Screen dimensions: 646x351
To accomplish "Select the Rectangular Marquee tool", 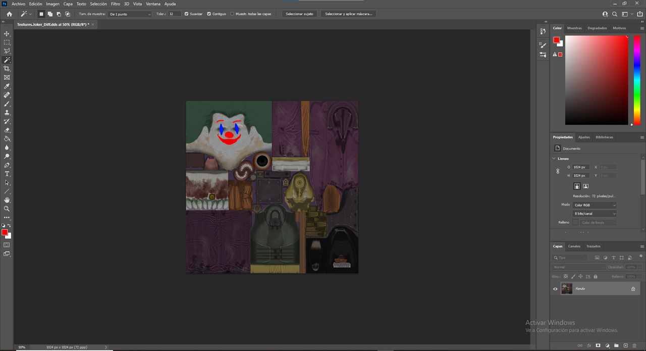I will [7, 42].
